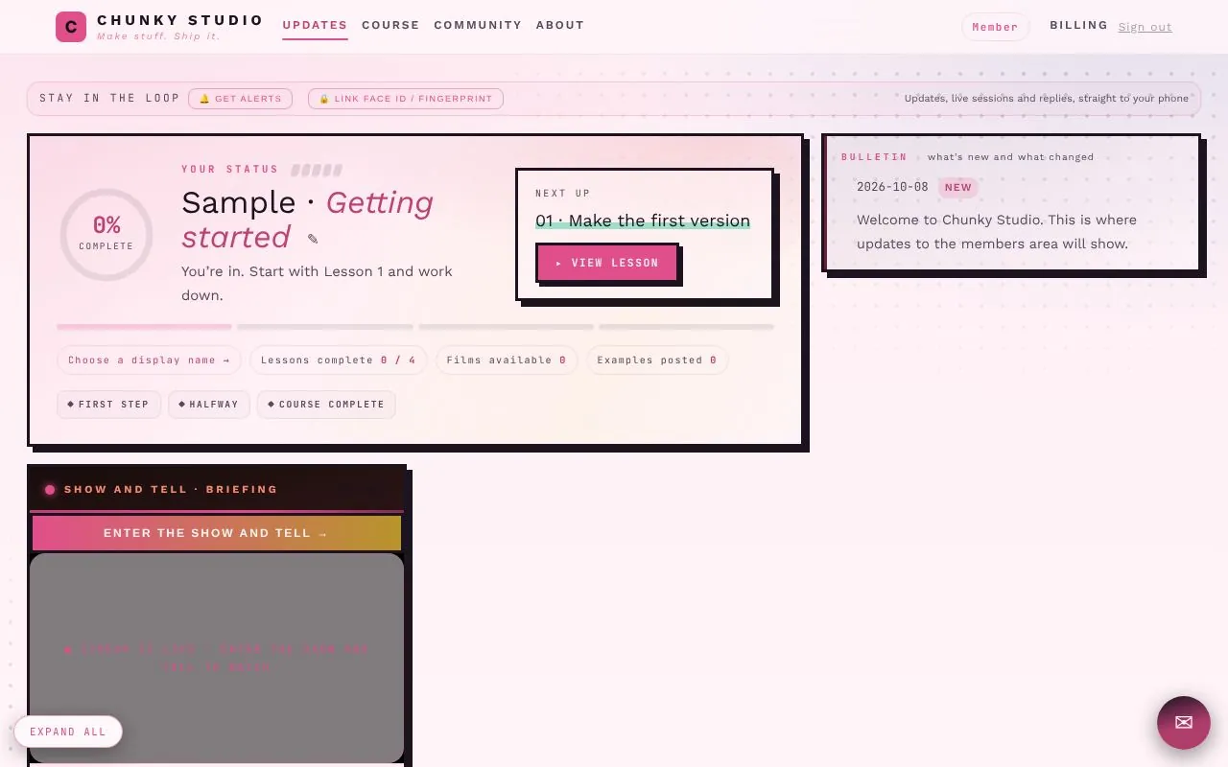Go to the Course nav tab

(390, 25)
